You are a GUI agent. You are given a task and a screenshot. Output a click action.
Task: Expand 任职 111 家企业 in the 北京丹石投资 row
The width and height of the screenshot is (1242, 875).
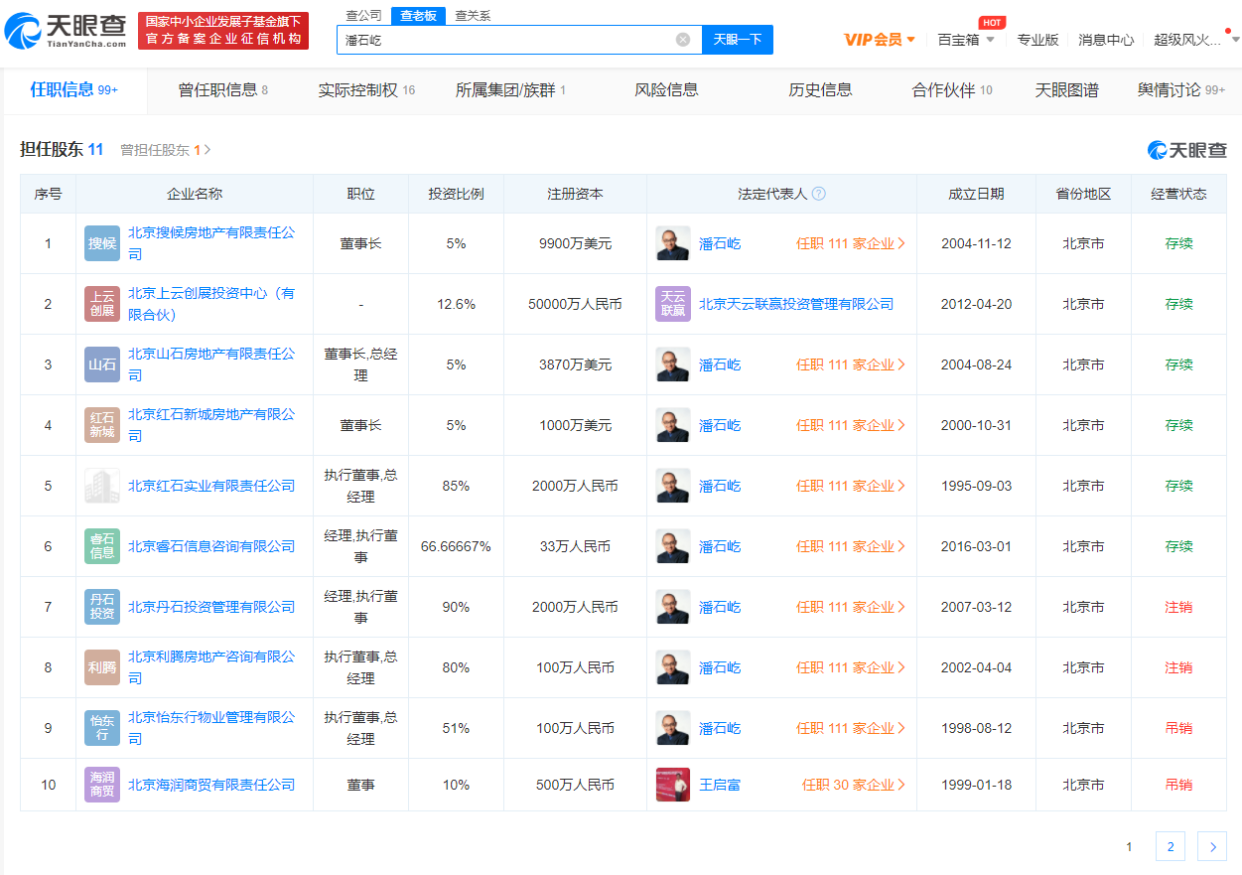click(851, 607)
